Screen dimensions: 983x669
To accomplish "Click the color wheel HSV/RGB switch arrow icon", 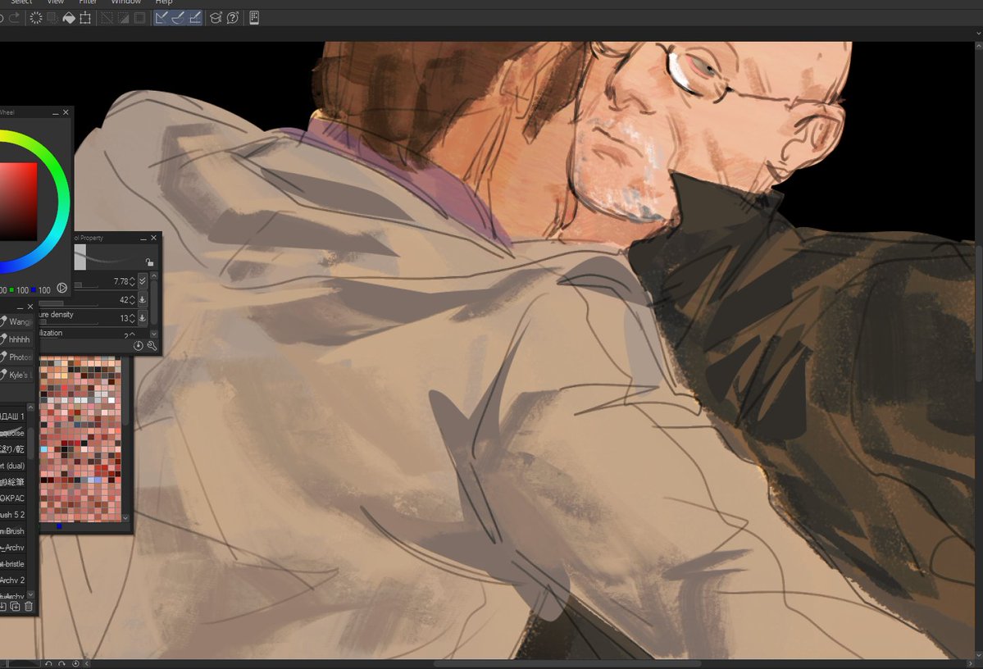I will click(x=62, y=289).
